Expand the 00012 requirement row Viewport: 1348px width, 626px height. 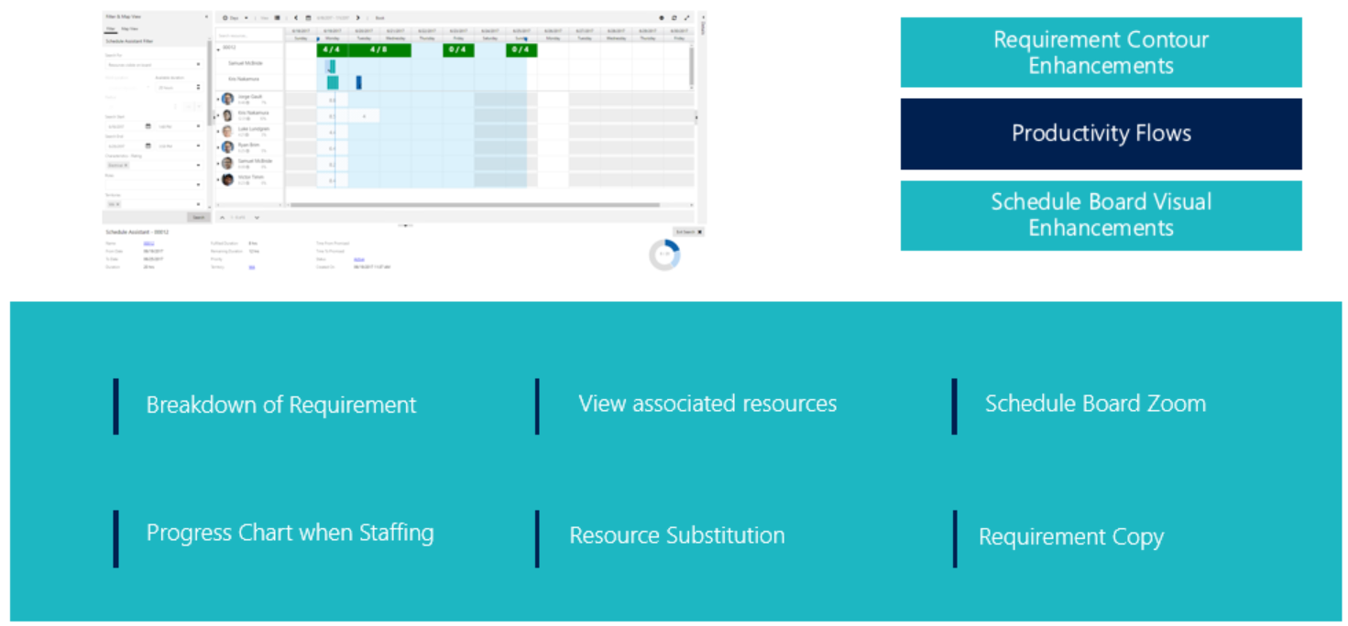pos(218,49)
